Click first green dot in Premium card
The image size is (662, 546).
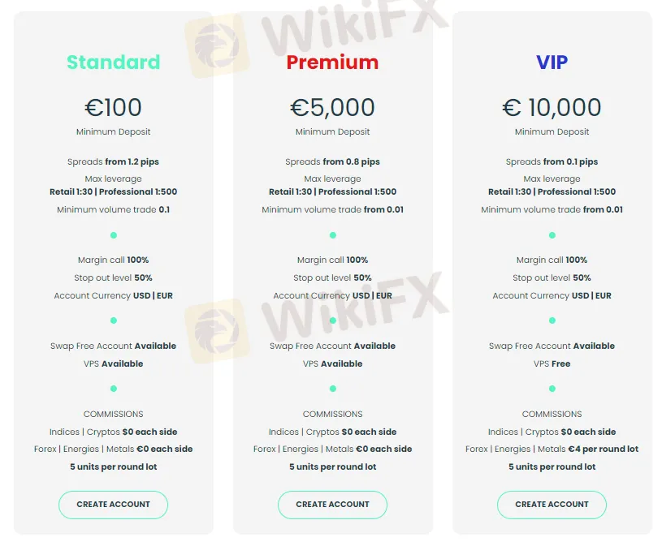333,235
